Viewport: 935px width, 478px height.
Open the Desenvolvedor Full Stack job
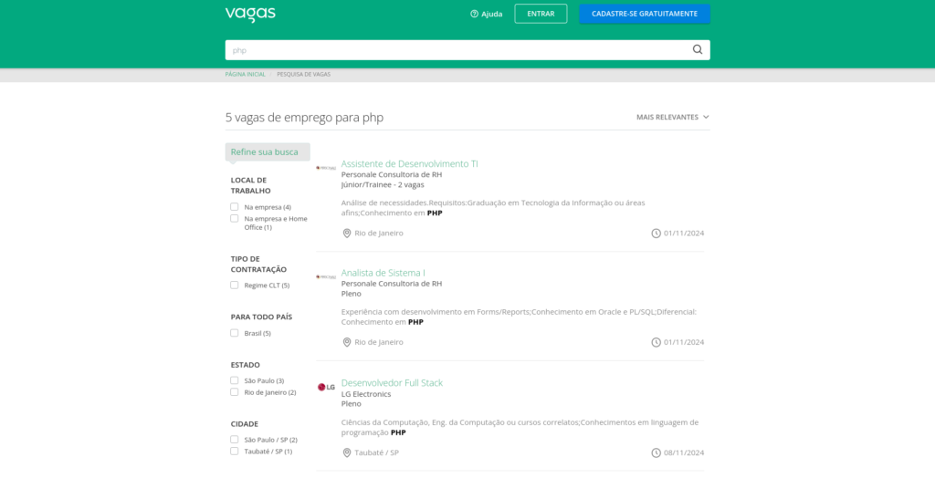[x=392, y=382]
